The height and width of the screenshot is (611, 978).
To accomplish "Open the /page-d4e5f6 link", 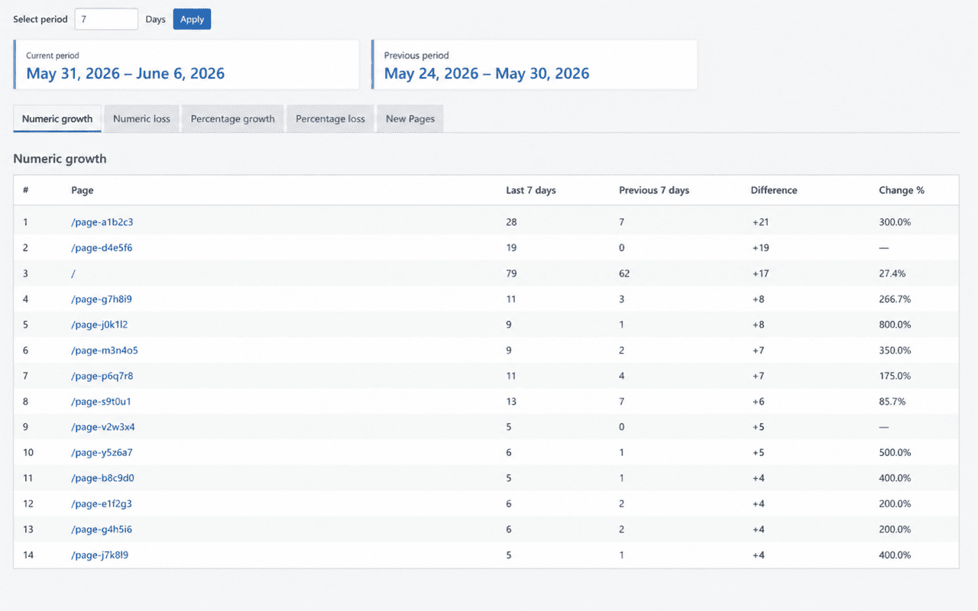I will (102, 247).
